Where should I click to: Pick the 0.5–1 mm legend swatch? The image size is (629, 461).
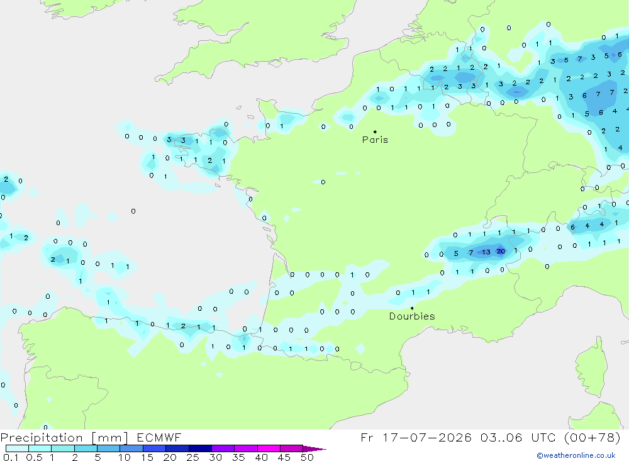coord(40,448)
